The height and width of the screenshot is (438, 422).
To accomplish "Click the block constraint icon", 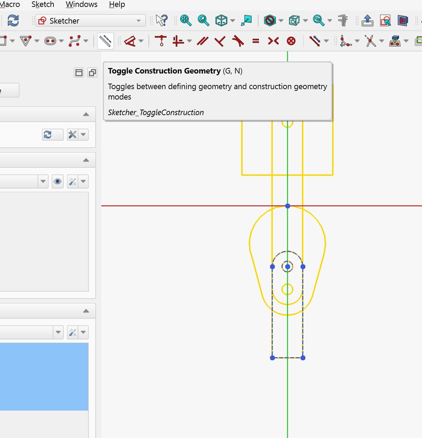I will [291, 41].
